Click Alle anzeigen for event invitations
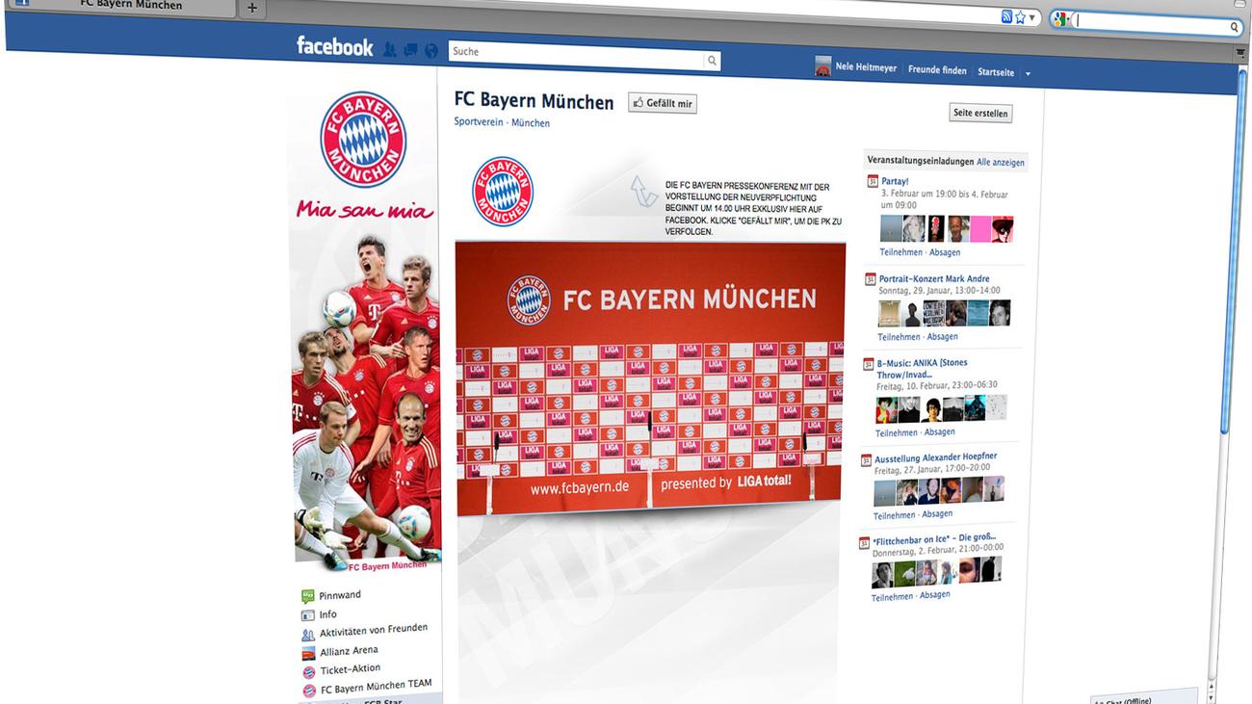1252x704 pixels. [1001, 162]
